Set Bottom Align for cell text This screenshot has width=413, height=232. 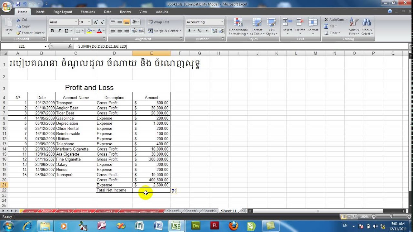click(x=126, y=22)
